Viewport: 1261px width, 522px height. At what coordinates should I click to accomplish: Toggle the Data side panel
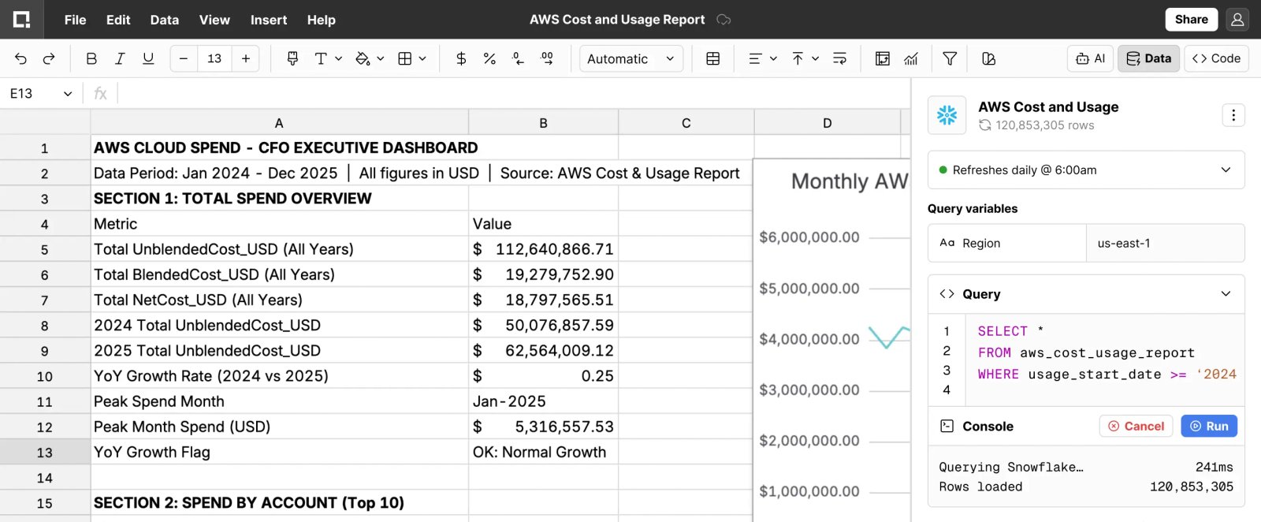pos(1148,58)
